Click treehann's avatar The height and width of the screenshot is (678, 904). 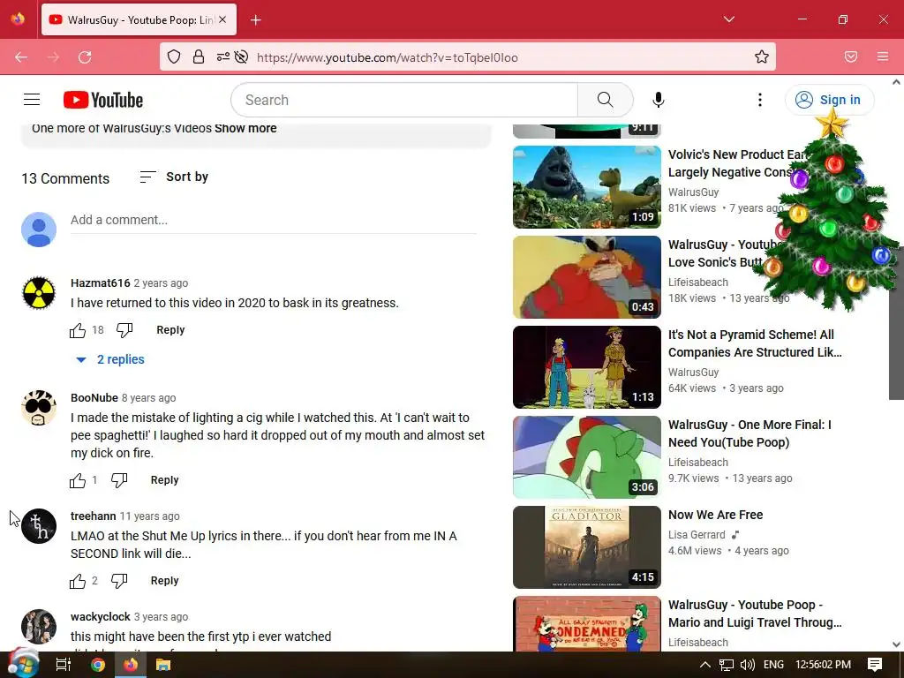point(39,526)
